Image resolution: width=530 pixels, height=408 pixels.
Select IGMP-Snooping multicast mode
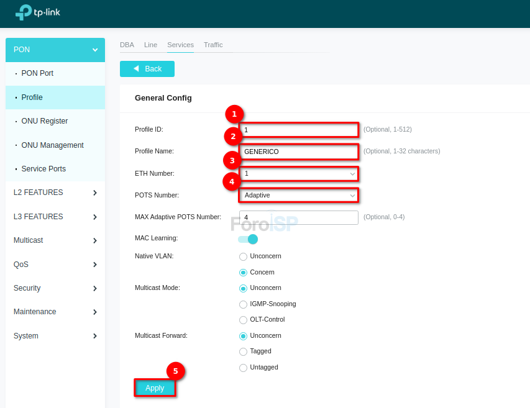(x=243, y=304)
